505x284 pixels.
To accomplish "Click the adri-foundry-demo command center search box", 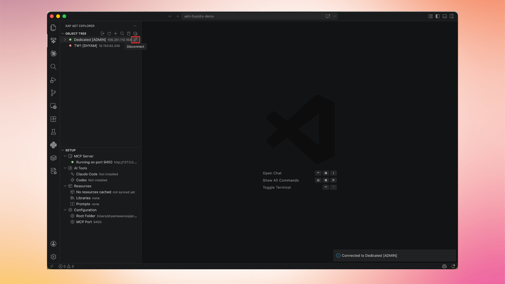I will (252, 16).
